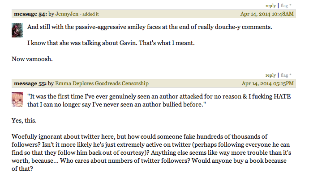Click the asterisk beside the top flag
Viewport: 309px width, 181px height.
tap(291, 5)
